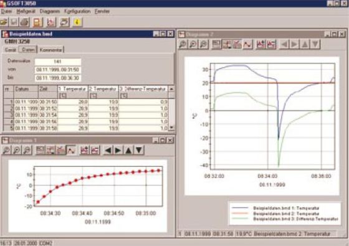
Task: Click the yellow info icon in toolbar
Action: [77, 22]
